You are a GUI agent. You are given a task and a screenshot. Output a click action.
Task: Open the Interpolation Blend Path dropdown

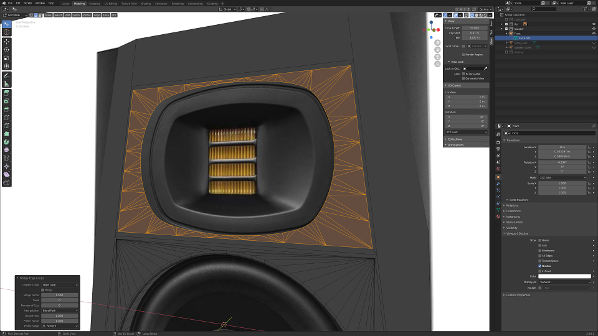click(x=60, y=310)
